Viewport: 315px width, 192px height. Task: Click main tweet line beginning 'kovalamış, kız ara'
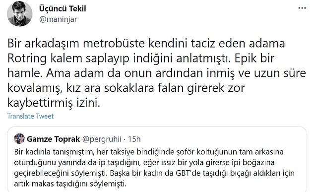(x=126, y=88)
